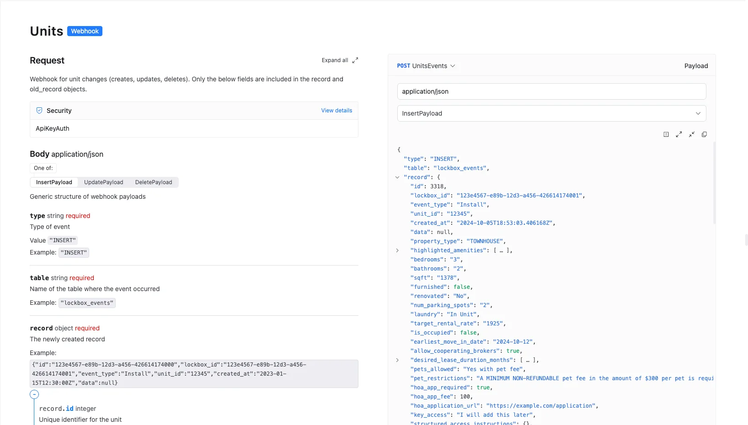Collapse the payload viewer view
Image resolution: width=748 pixels, height=425 pixels.
pos(691,134)
